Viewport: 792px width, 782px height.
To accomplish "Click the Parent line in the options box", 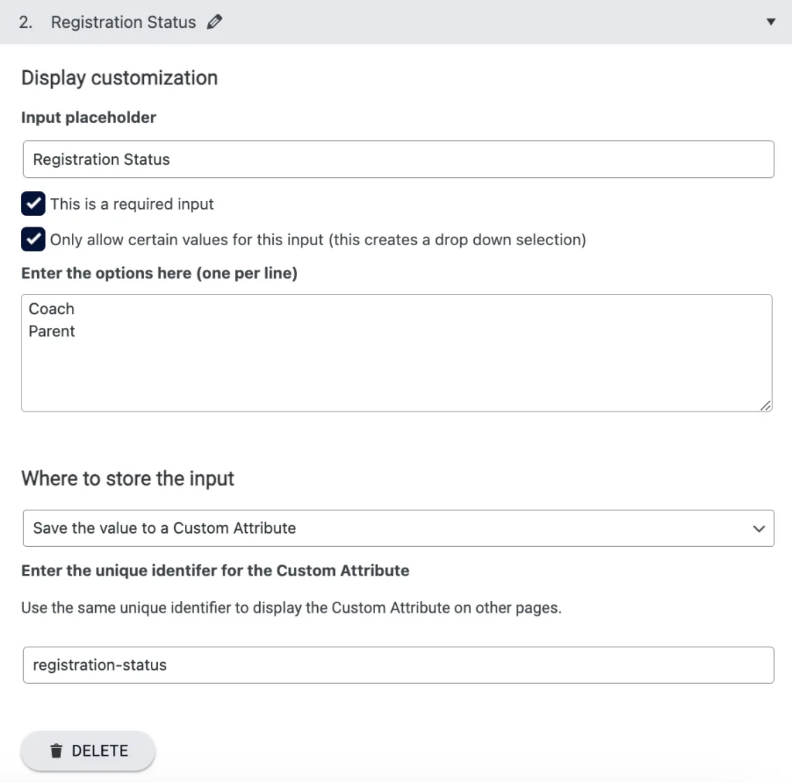I will click(51, 330).
